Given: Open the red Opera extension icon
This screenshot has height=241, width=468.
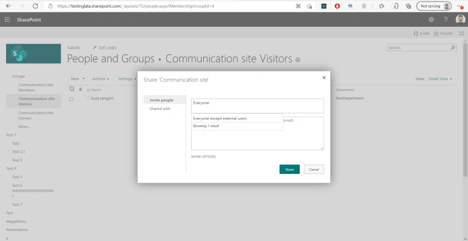Looking at the screenshot, I should [337, 6].
